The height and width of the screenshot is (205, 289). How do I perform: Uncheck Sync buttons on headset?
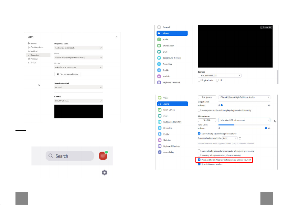tap(199, 164)
